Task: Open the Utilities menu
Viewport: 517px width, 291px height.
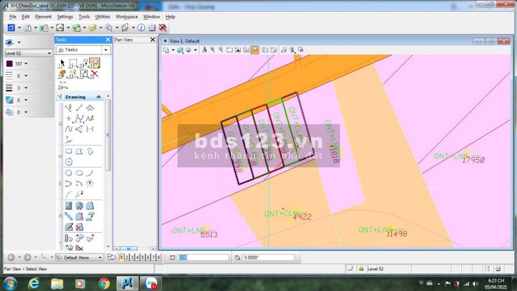Action: coord(103,17)
